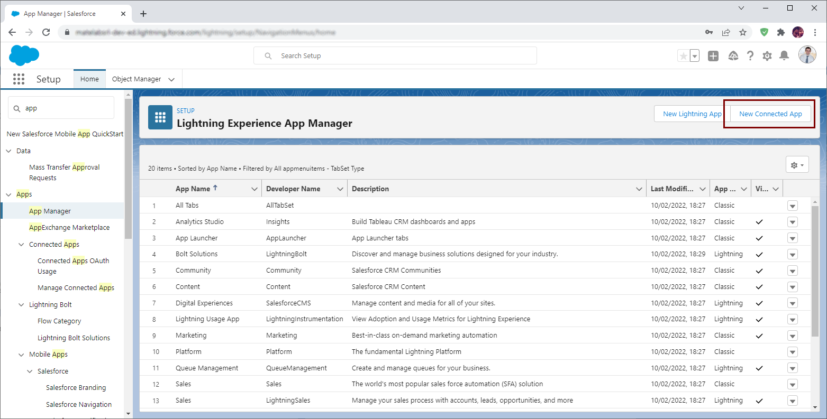This screenshot has width=827, height=419.
Task: Collapse the Data section
Action: [8, 151]
